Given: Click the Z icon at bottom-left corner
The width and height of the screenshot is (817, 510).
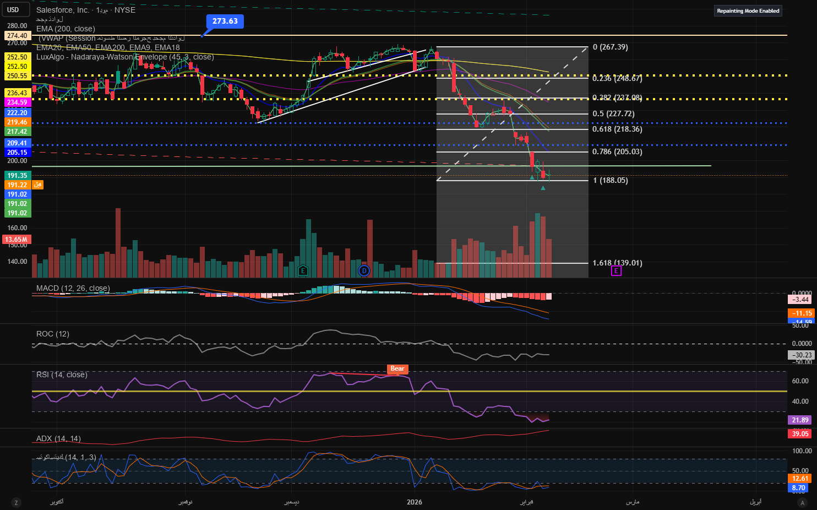Looking at the screenshot, I should tap(16, 502).
